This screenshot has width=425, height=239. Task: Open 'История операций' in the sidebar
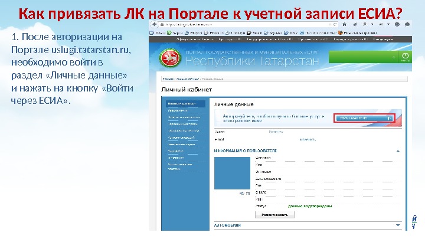click(181, 137)
